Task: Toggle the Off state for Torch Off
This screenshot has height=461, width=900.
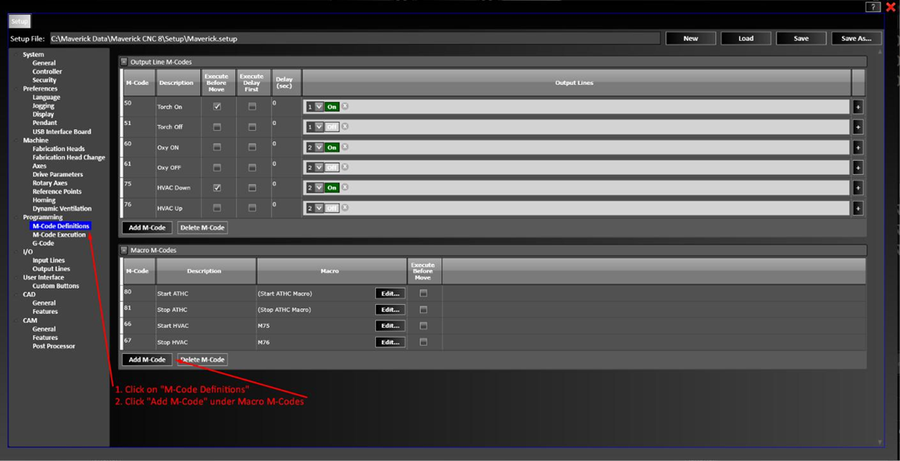Action: (332, 127)
